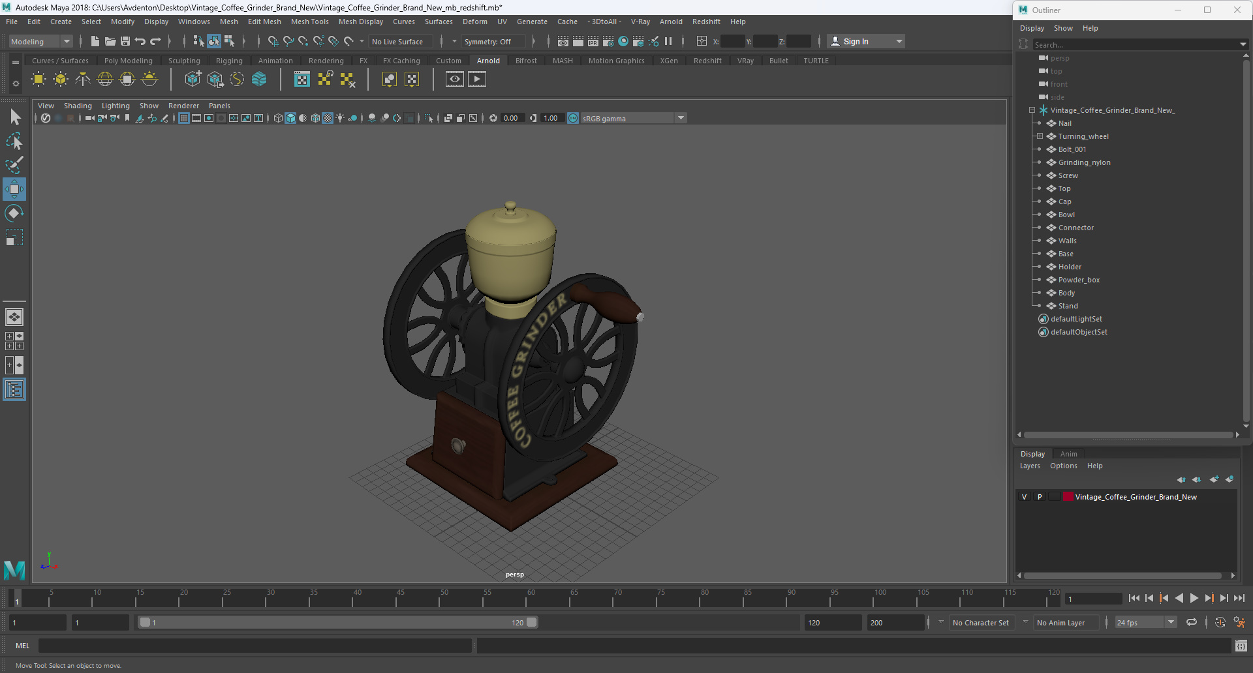The image size is (1253, 673).
Task: Create an Arnold area light from shelf
Action: click(x=39, y=80)
